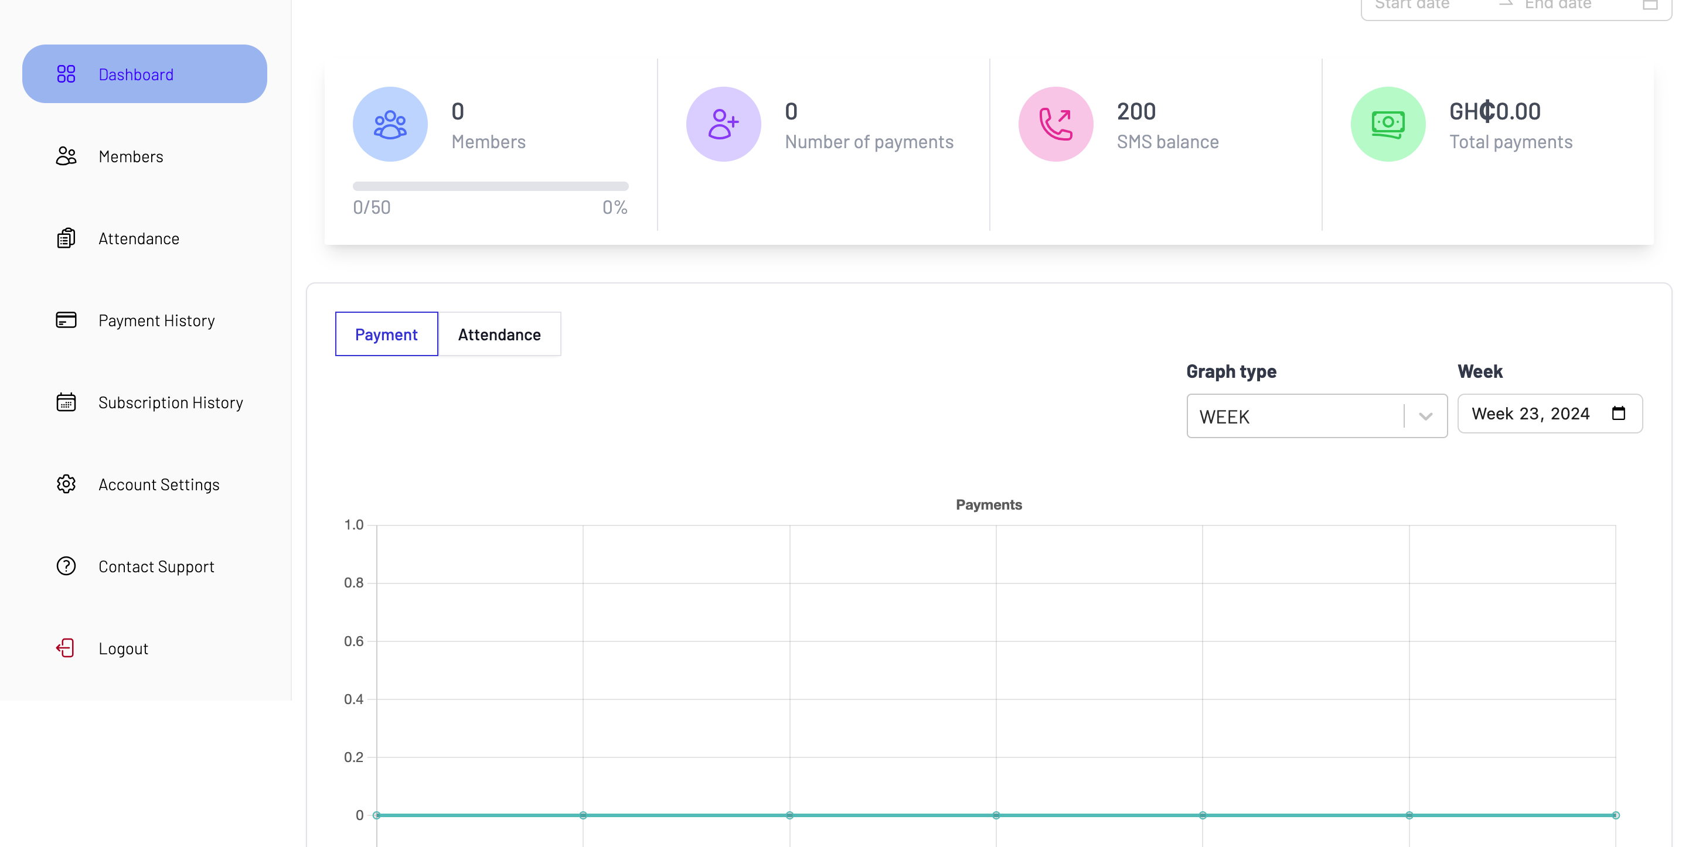The height and width of the screenshot is (847, 1682).
Task: Open Subscription History page link
Action: [171, 402]
